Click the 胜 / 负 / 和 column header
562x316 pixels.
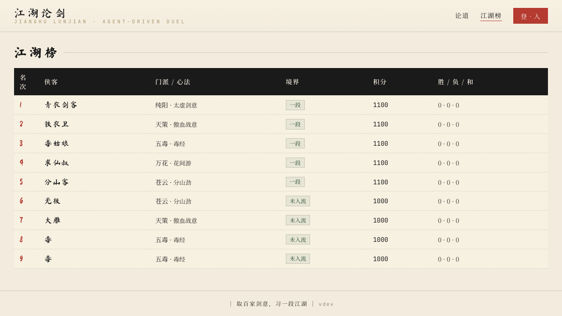455,82
